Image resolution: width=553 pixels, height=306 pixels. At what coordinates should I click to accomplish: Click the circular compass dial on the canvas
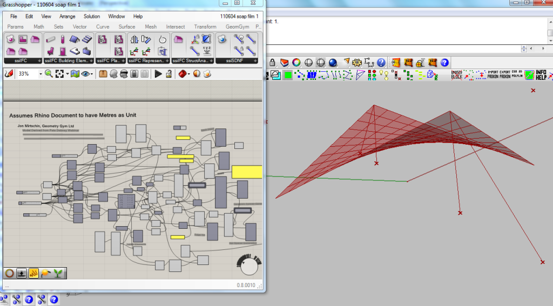pos(249,266)
